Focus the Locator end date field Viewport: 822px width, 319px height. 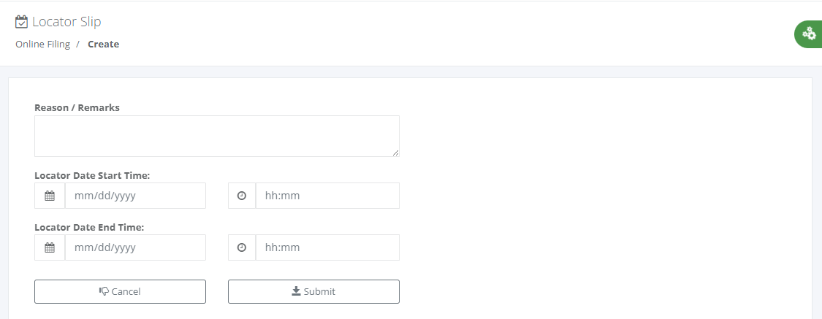(x=135, y=247)
